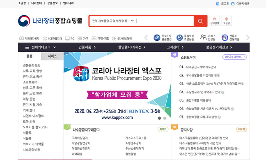The image size is (266, 160).
Task: Open 조달청 top menu link
Action: pos(22,3)
